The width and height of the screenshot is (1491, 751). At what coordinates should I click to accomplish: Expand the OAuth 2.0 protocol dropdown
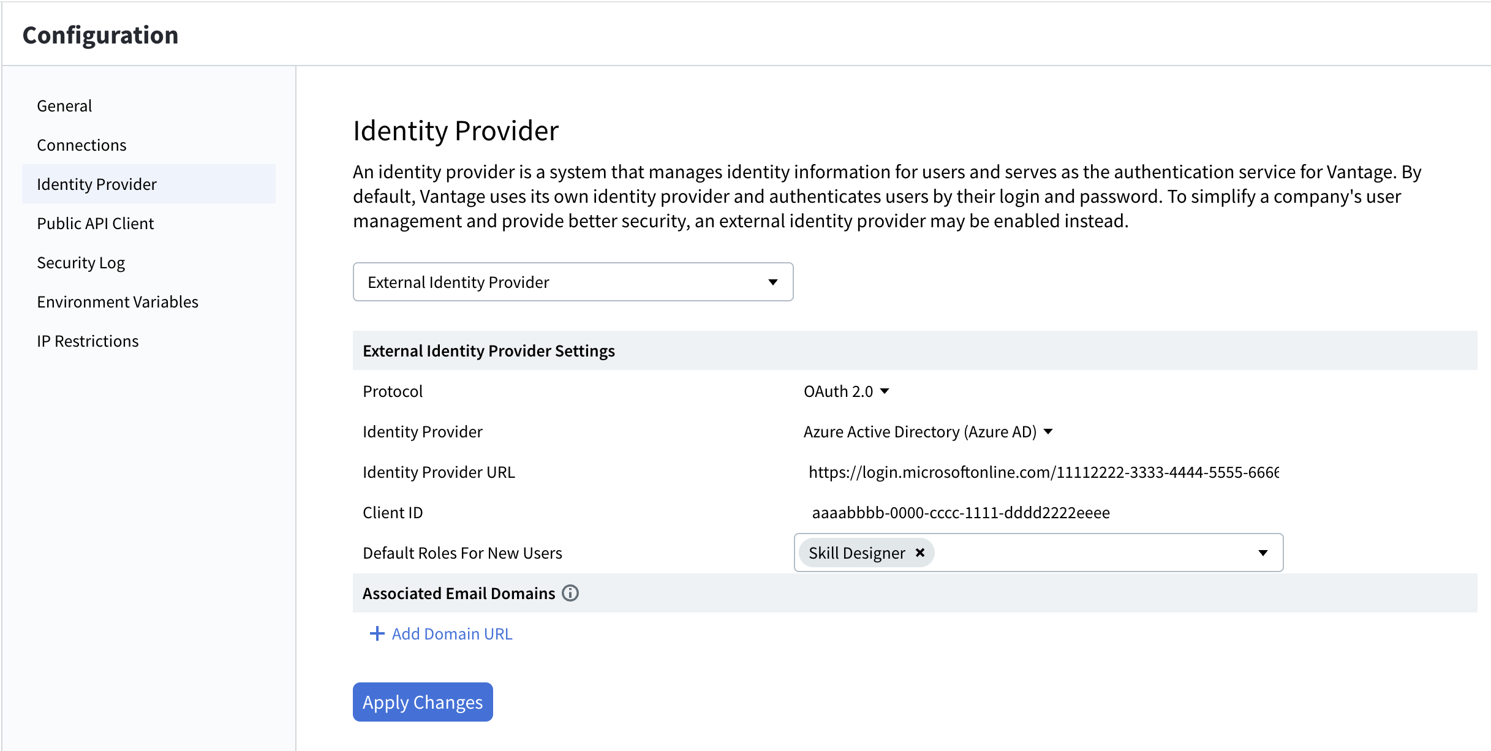[846, 391]
